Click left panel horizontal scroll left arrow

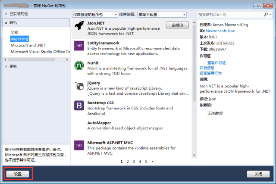pyautogui.click(x=5, y=59)
